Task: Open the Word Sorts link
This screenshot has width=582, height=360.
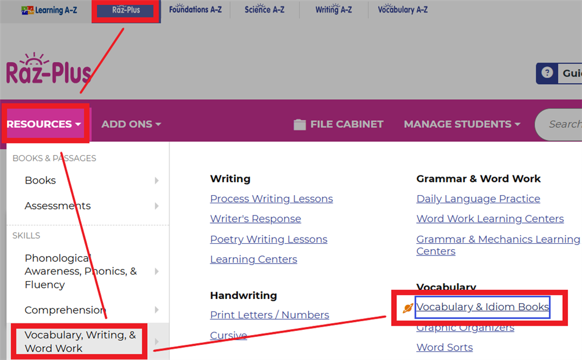Action: 445,347
